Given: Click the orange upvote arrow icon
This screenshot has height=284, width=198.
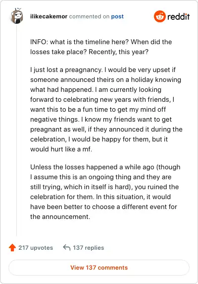Looking at the screenshot, I should pos(12,248).
